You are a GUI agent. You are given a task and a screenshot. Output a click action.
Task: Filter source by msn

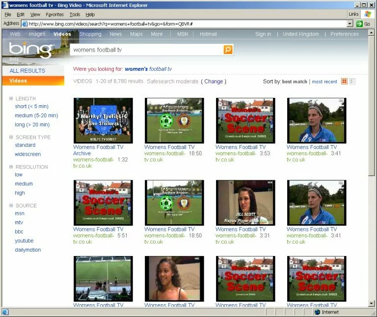click(x=20, y=213)
